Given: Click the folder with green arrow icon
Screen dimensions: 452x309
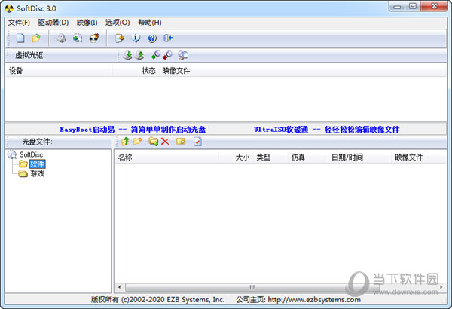Looking at the screenshot, I should point(154,142).
